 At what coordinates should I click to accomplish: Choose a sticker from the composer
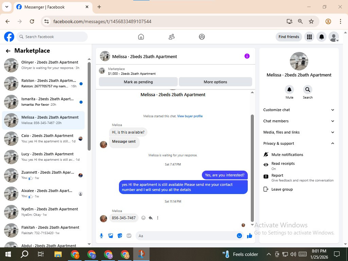point(120,236)
